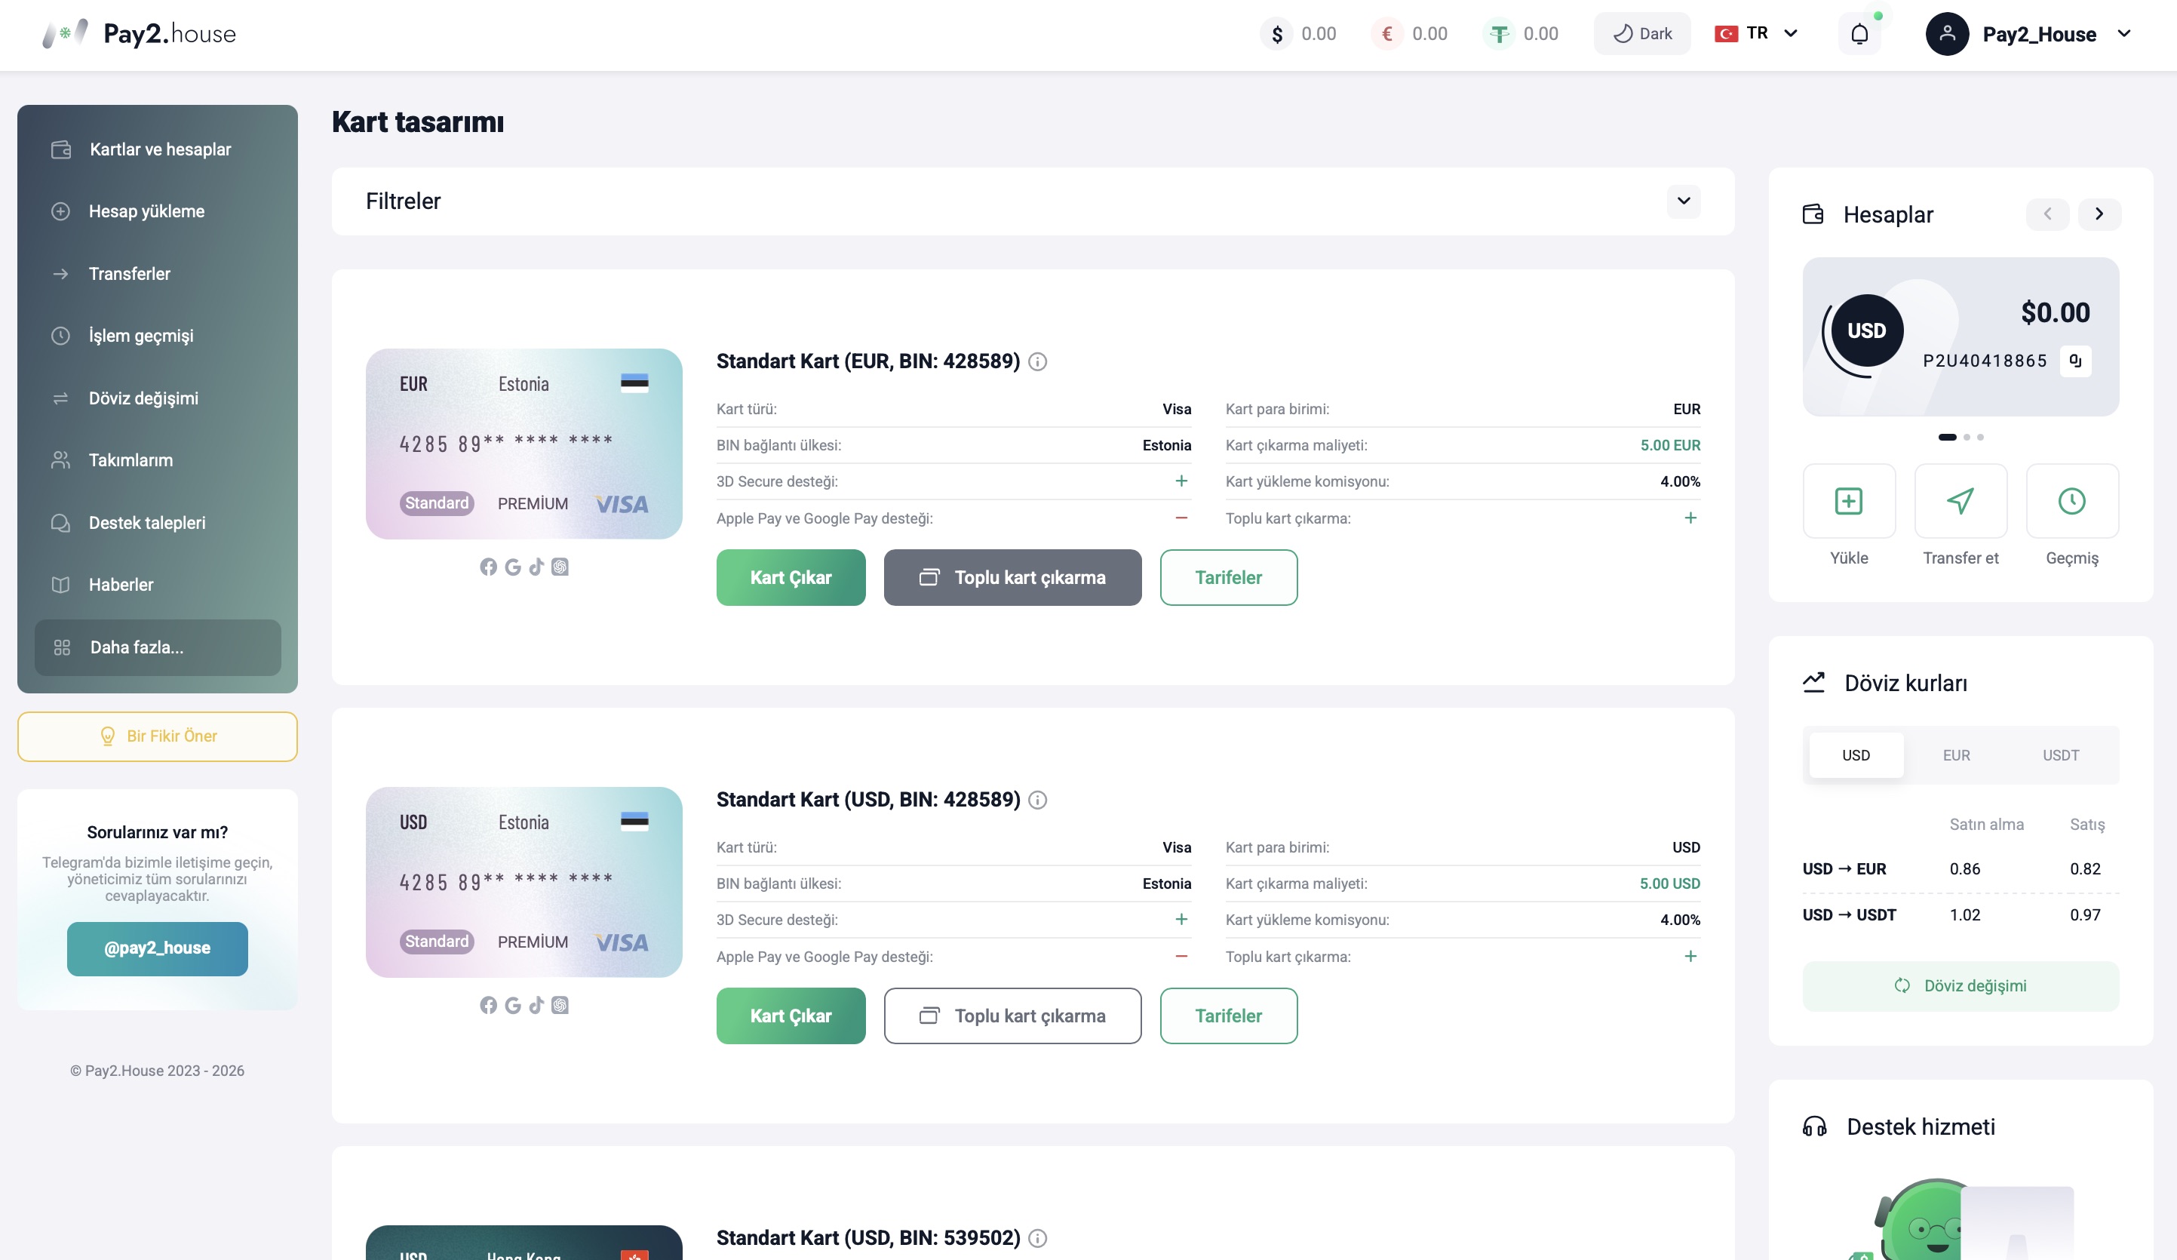
Task: Expand the Filtreler panel
Action: (1684, 201)
